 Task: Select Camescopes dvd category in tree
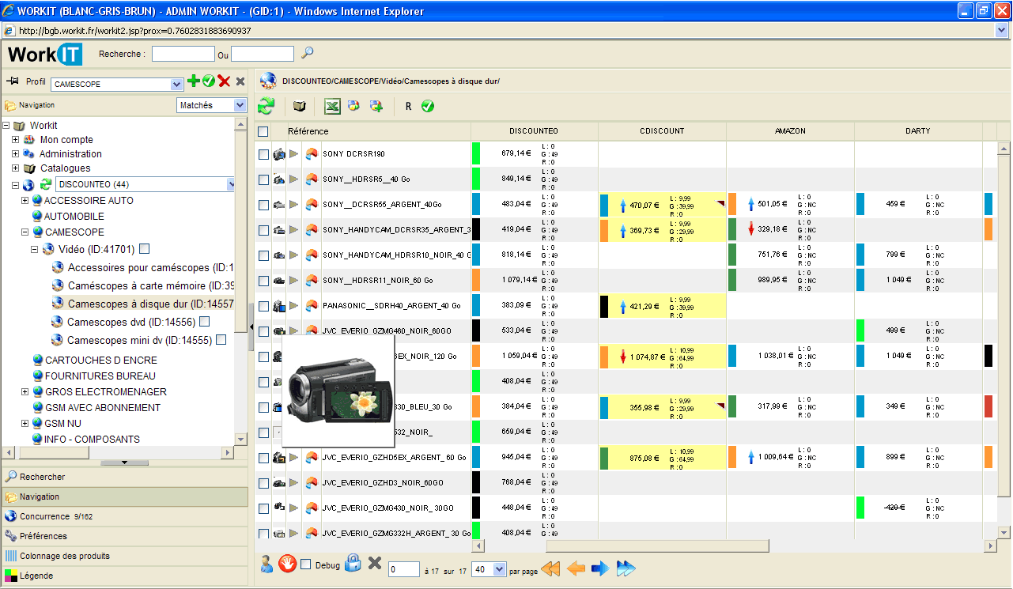(131, 322)
